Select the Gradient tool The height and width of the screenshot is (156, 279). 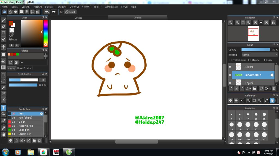pos(3,67)
